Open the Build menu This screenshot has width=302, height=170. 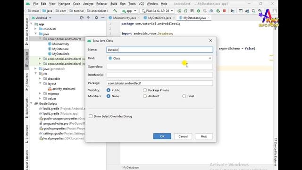click(114, 4)
